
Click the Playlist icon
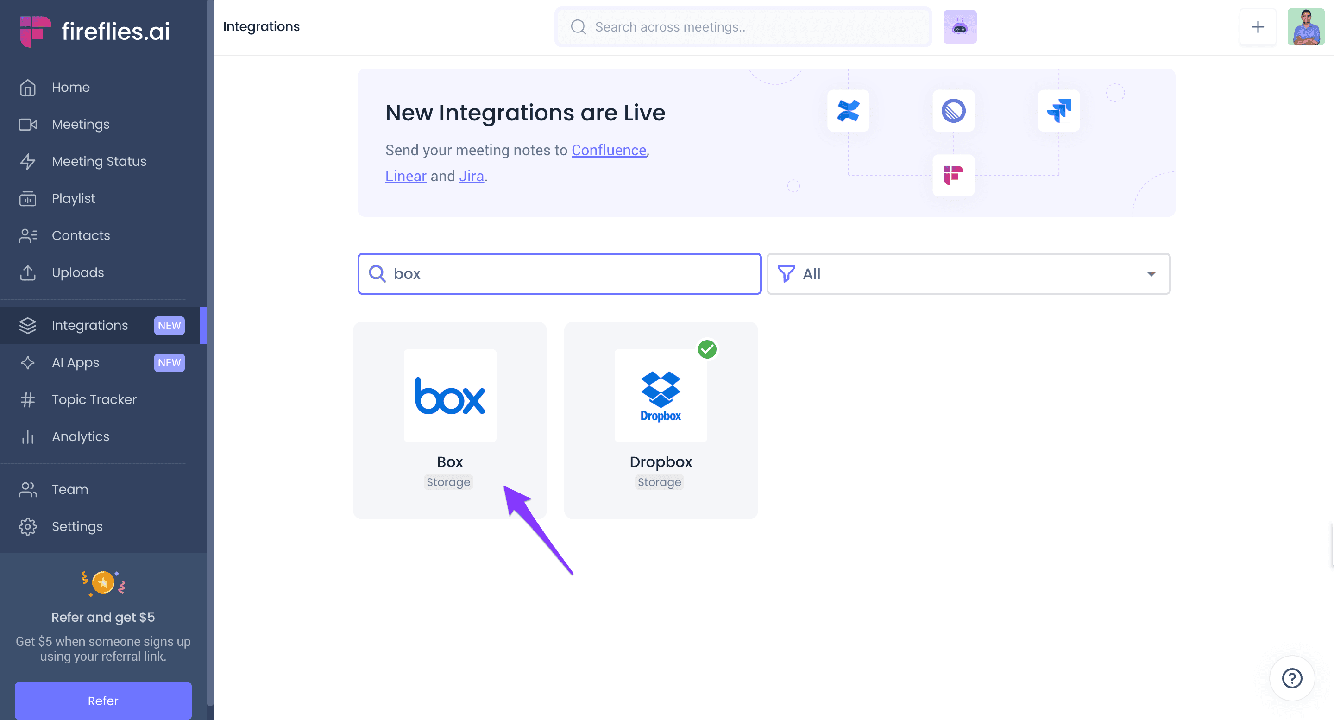pos(27,198)
